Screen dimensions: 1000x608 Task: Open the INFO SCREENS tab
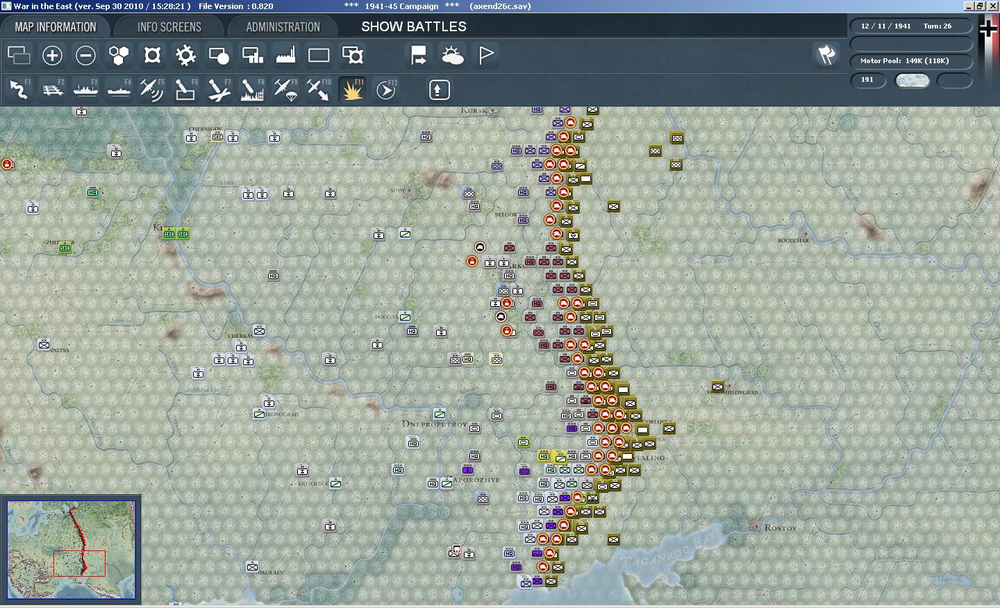(x=169, y=27)
